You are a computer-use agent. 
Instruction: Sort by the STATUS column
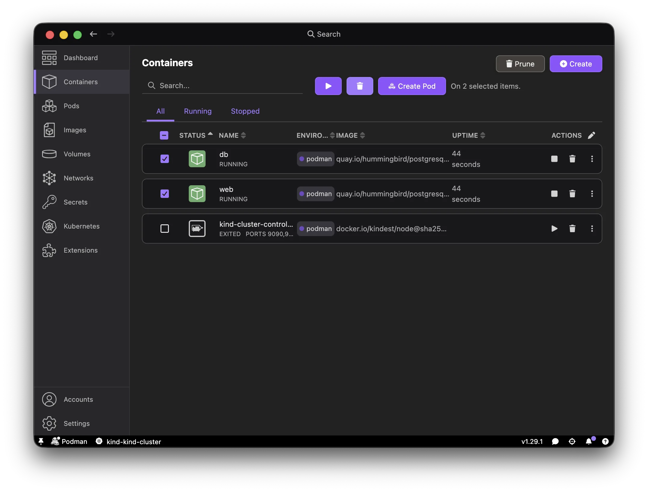tap(196, 135)
